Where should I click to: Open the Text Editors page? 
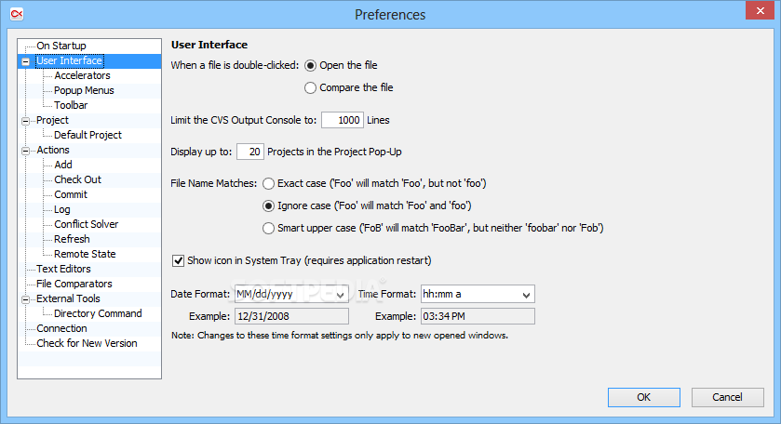[x=63, y=270]
